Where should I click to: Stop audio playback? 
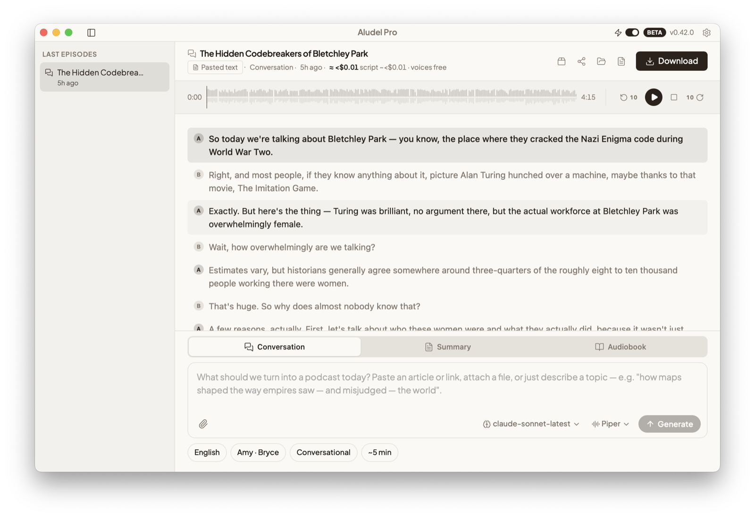(x=674, y=97)
